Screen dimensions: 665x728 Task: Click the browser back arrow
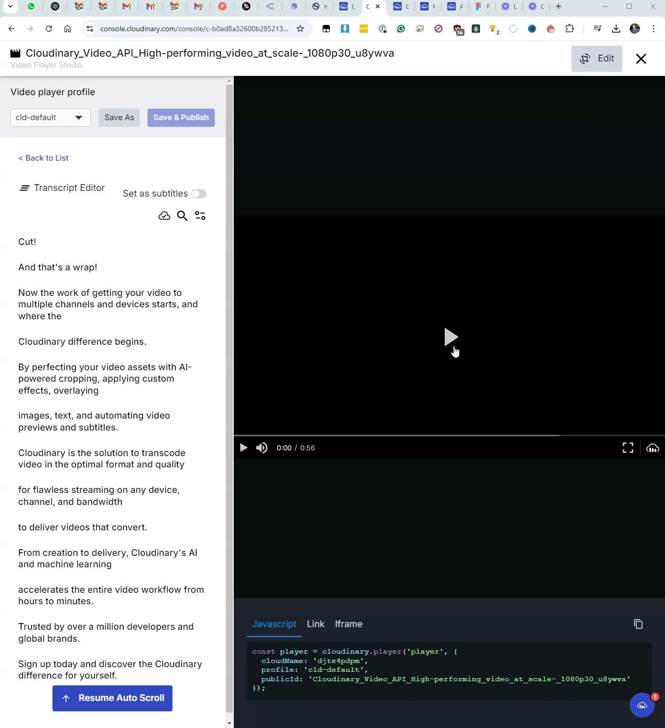coord(11,29)
